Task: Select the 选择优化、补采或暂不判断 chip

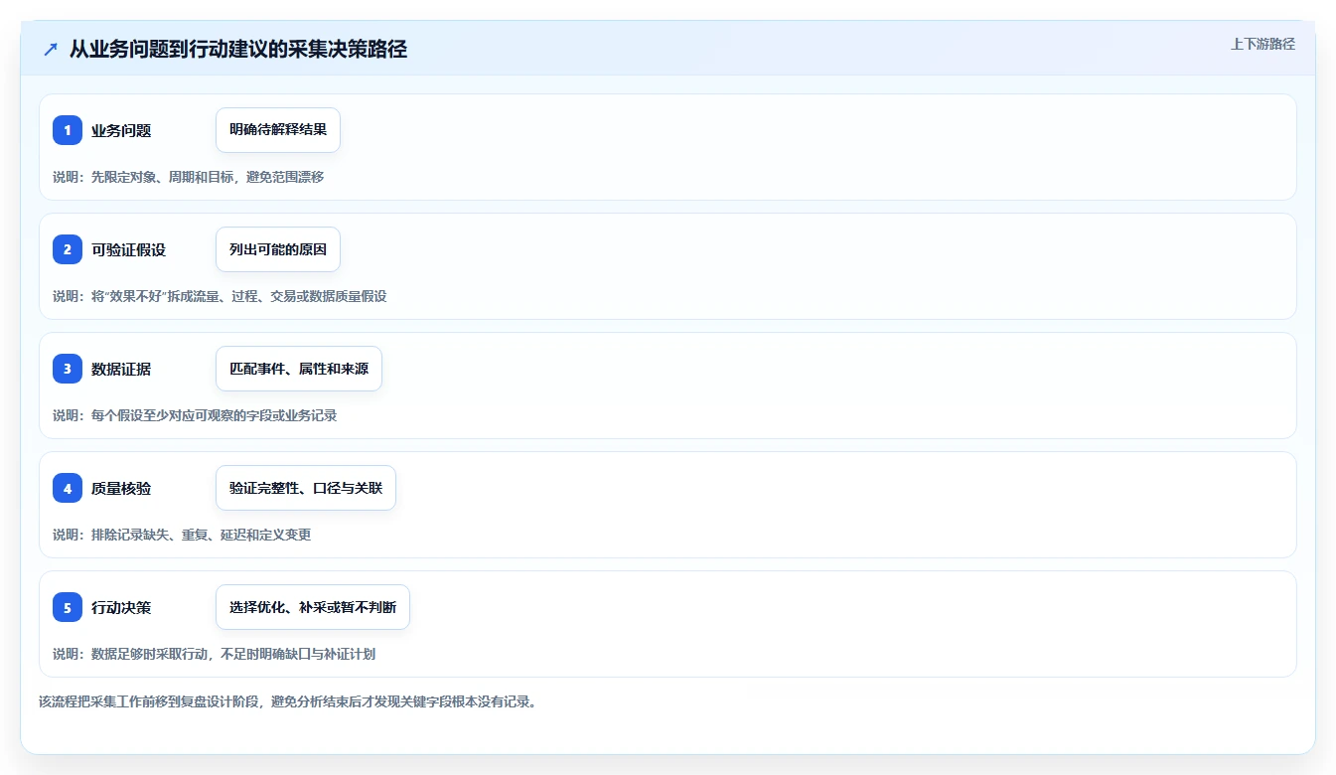Action: pos(313,607)
